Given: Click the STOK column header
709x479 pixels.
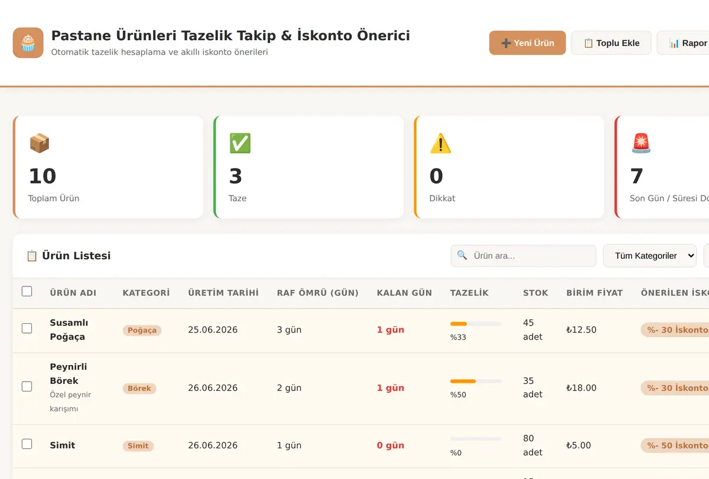Looking at the screenshot, I should (535, 293).
